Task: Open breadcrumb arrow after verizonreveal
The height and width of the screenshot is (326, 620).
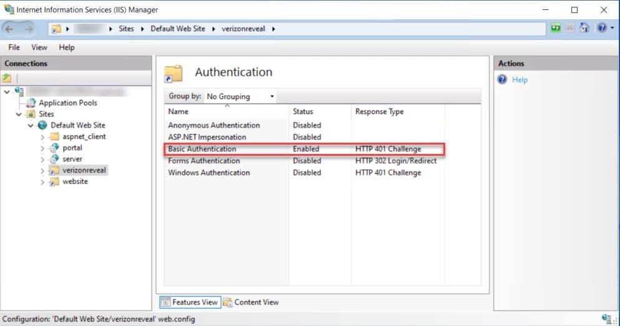Action: point(273,29)
